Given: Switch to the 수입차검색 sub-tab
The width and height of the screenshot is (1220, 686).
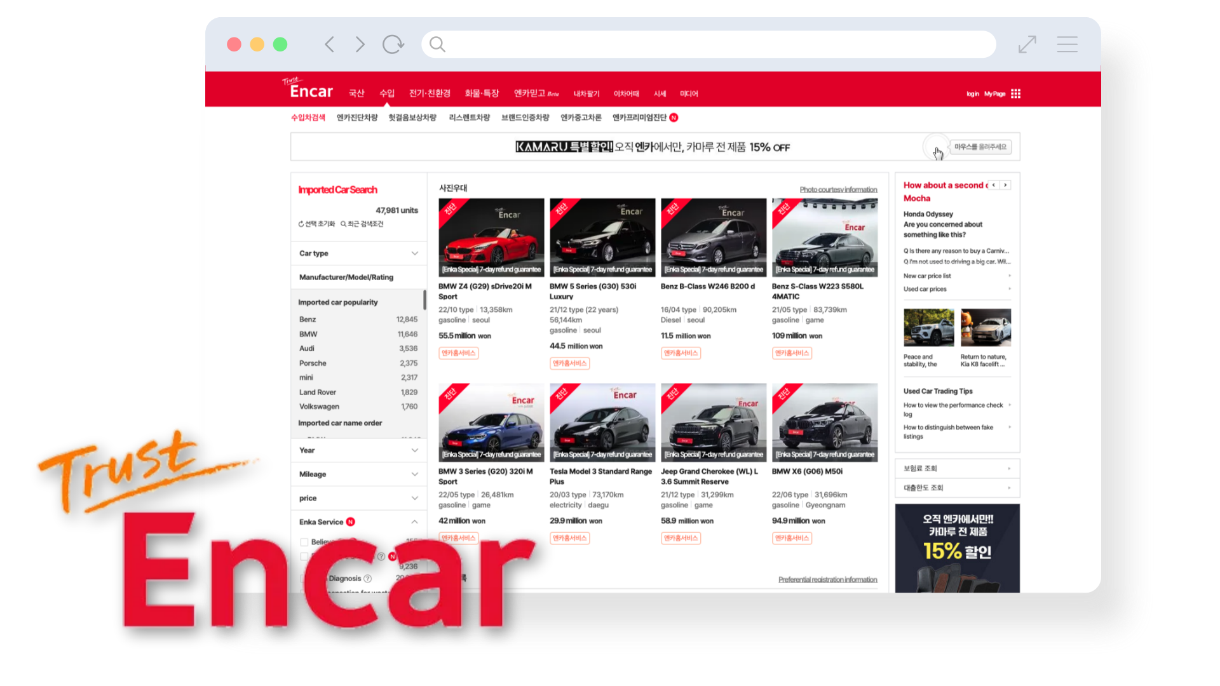Looking at the screenshot, I should (x=308, y=118).
